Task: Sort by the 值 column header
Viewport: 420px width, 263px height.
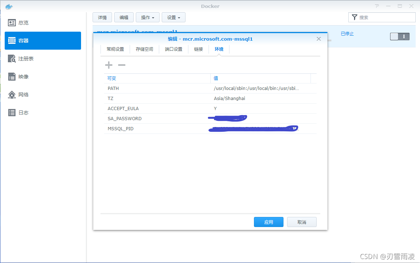Action: coord(261,78)
